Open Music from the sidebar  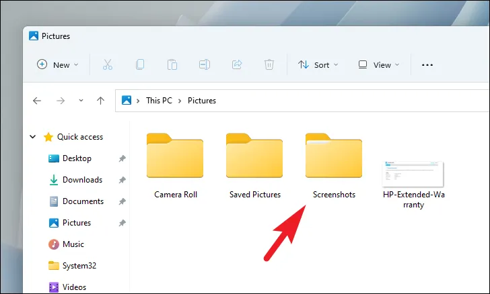[x=73, y=244]
